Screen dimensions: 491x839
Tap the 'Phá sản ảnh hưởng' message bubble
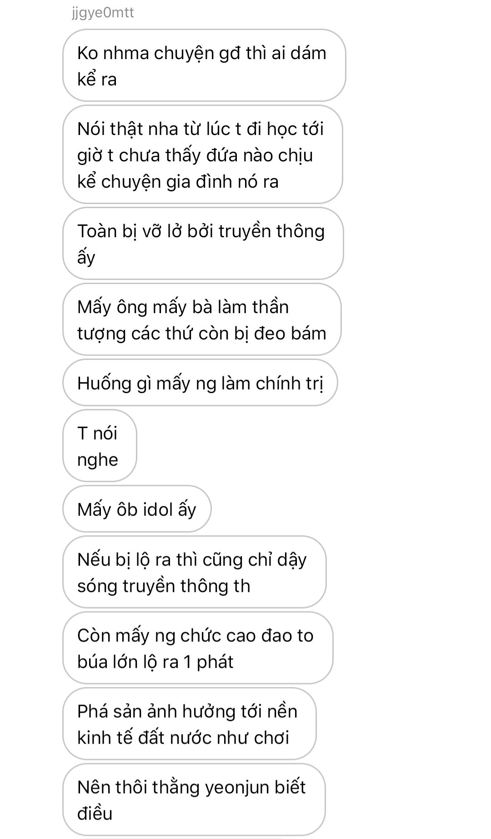(x=189, y=724)
